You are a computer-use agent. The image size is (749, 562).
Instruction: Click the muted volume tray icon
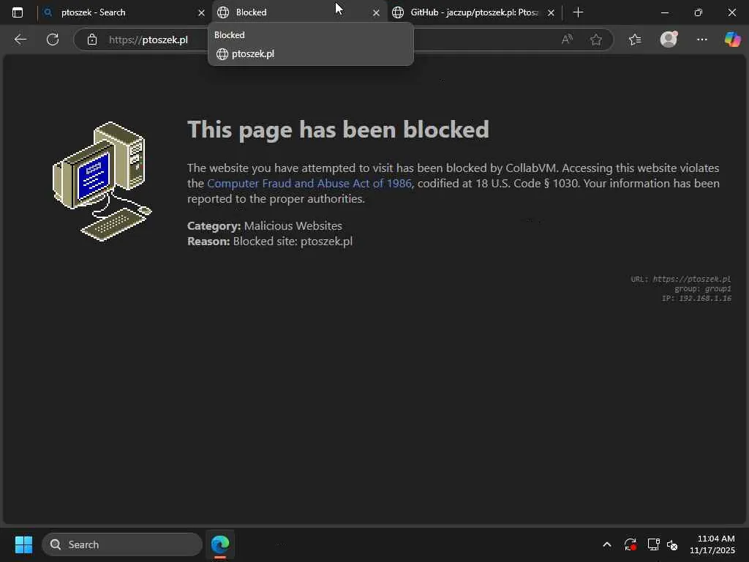pos(672,544)
